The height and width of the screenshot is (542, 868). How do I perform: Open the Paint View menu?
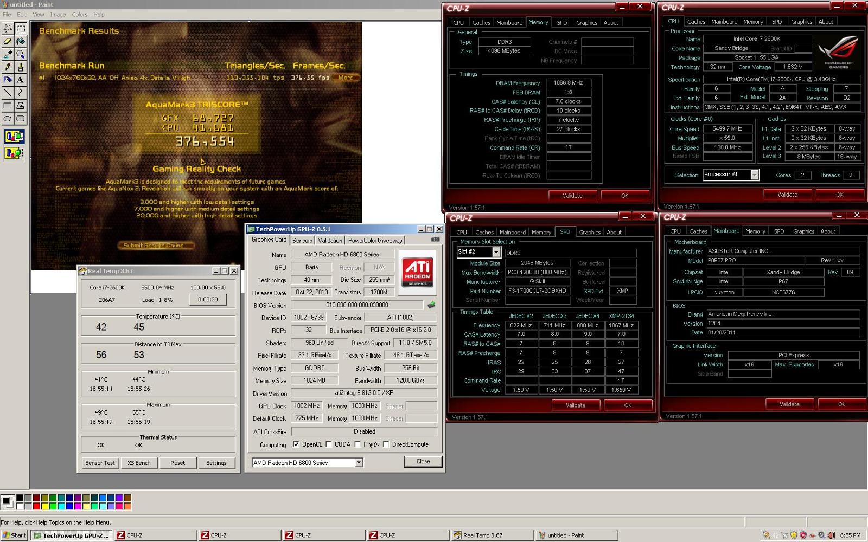click(x=39, y=15)
